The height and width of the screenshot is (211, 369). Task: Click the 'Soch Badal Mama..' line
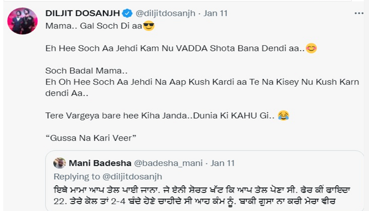click(x=86, y=71)
